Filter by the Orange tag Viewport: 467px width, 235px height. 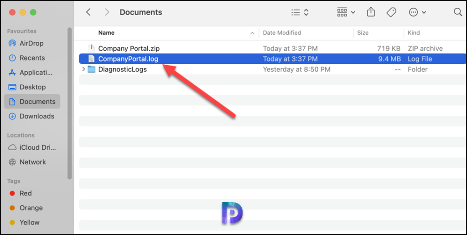pyautogui.click(x=32, y=208)
